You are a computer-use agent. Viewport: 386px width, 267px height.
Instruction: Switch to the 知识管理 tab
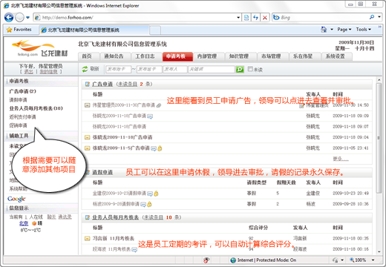239,56
